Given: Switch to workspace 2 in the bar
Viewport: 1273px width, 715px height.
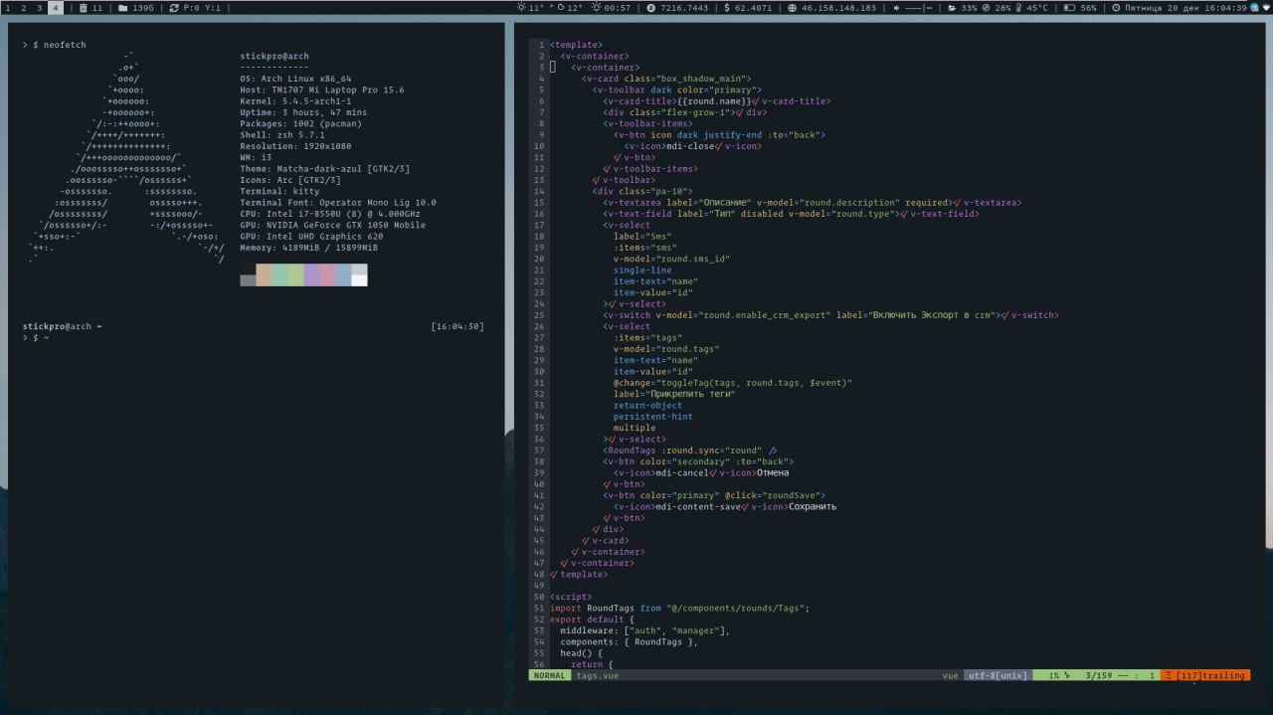Looking at the screenshot, I should [x=23, y=7].
